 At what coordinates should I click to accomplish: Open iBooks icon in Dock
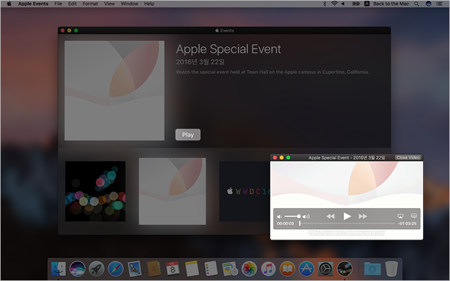coord(287,268)
